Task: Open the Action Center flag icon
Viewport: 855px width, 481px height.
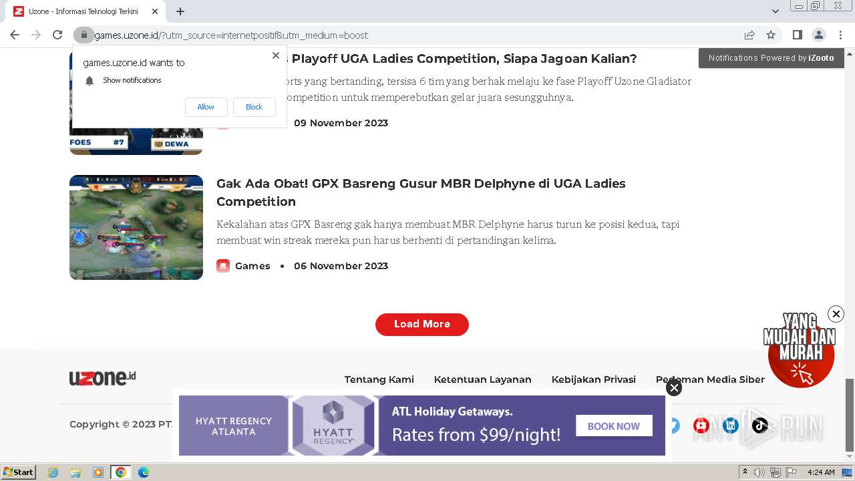Action: pyautogui.click(x=792, y=472)
